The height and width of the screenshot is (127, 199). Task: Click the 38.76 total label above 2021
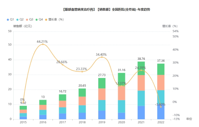[x=141, y=59]
